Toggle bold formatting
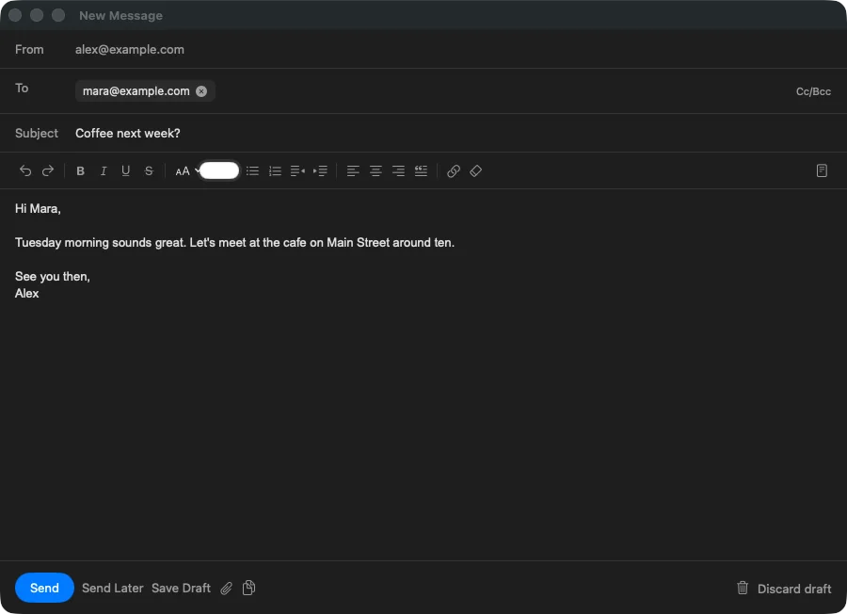The width and height of the screenshot is (847, 614). click(81, 170)
